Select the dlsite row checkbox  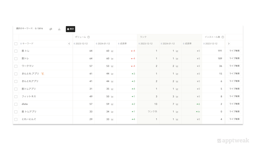click(16, 104)
